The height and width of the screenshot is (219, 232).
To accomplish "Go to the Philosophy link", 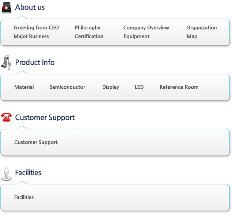I will [x=88, y=28].
